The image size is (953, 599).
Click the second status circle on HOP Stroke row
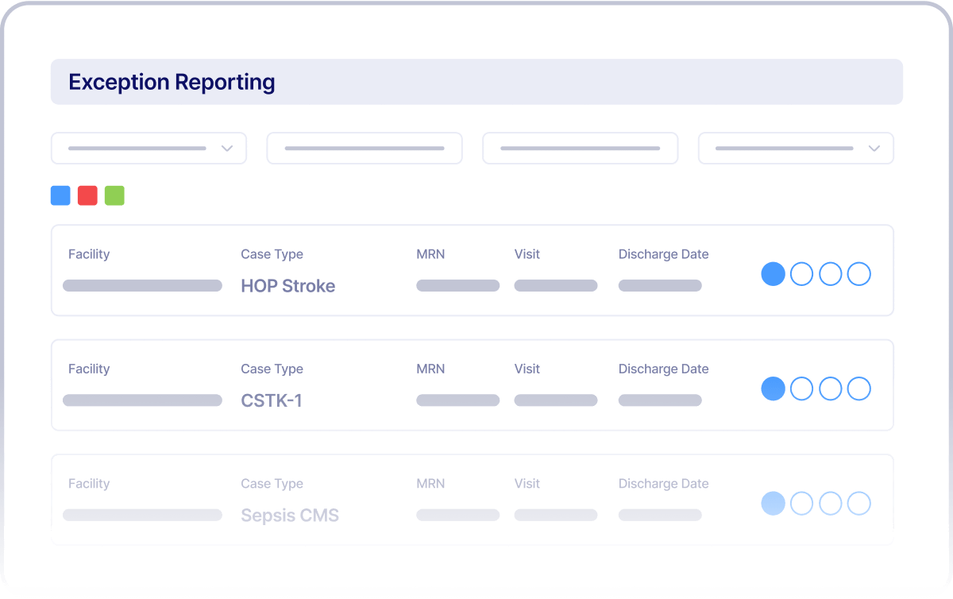[x=801, y=273]
